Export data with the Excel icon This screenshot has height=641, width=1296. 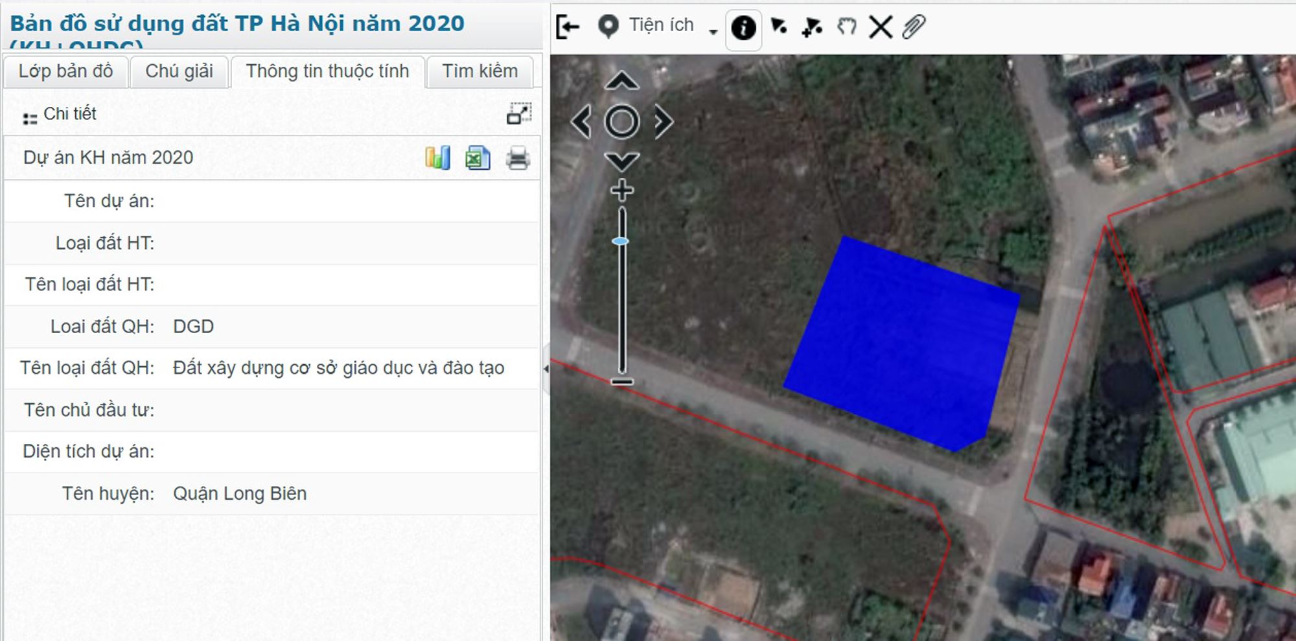(478, 158)
